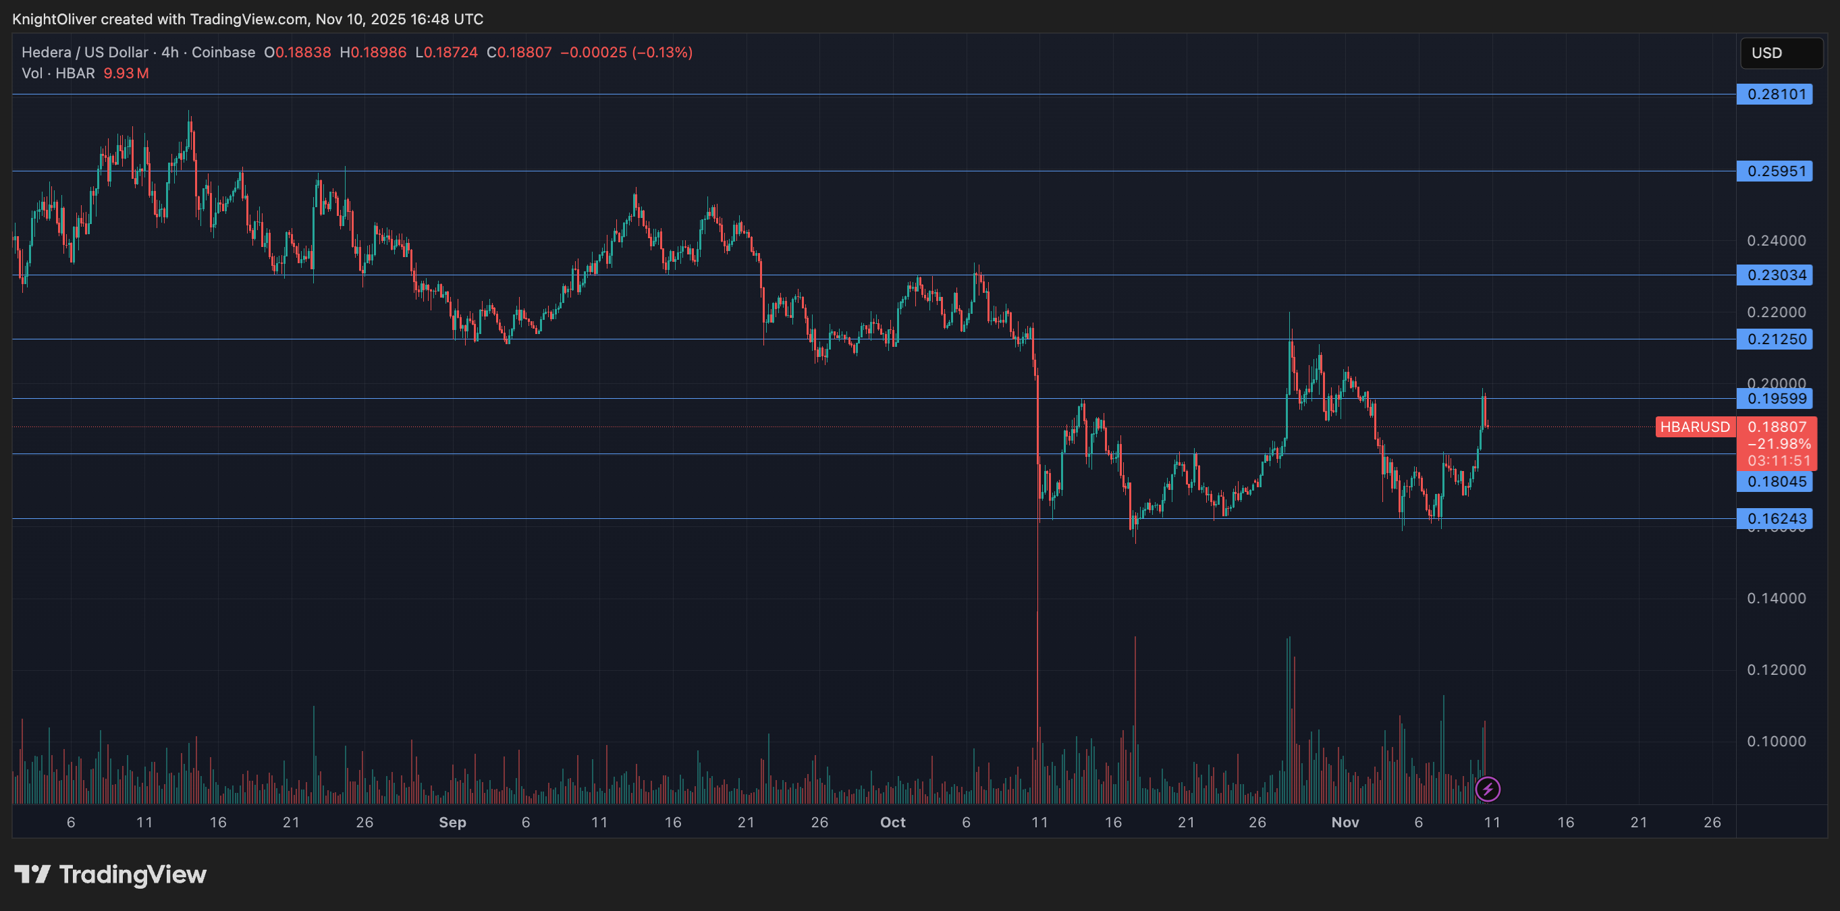The width and height of the screenshot is (1840, 911).
Task: Click the Oct label on time axis
Action: click(x=892, y=823)
